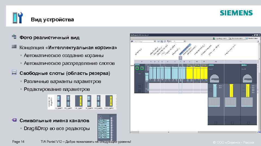This screenshot has width=261, height=146.
Task: Click the Siemens logo
Action: tap(236, 13)
